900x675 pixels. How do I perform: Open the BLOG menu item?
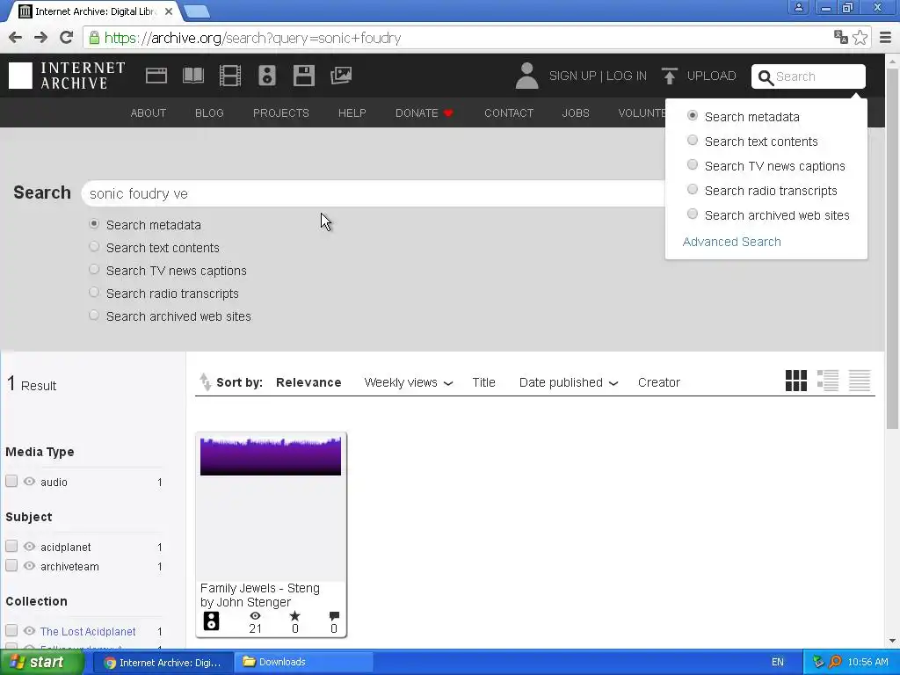[x=209, y=113]
